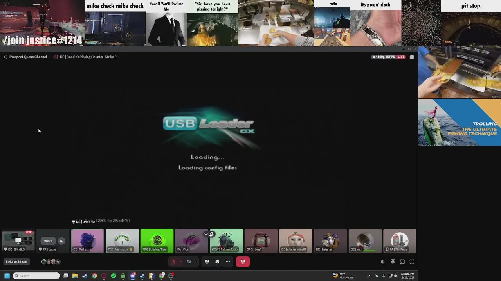The width and height of the screenshot is (501, 281).
Task: Select the DE | Teshyrr participant tile
Action: pyautogui.click(x=88, y=241)
